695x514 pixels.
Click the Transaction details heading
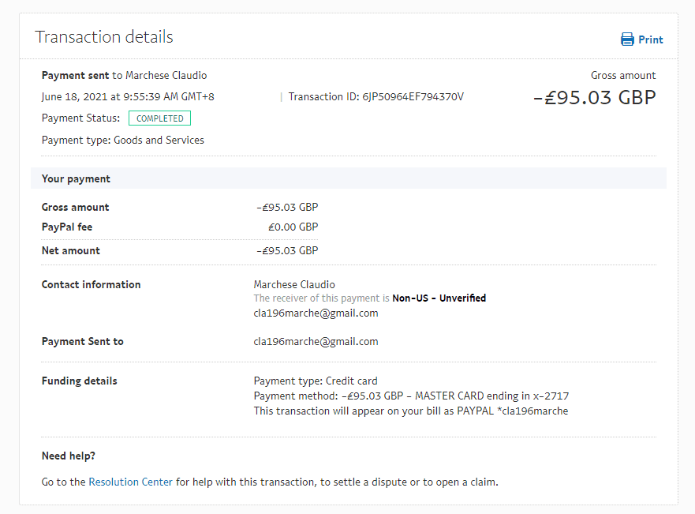point(104,37)
